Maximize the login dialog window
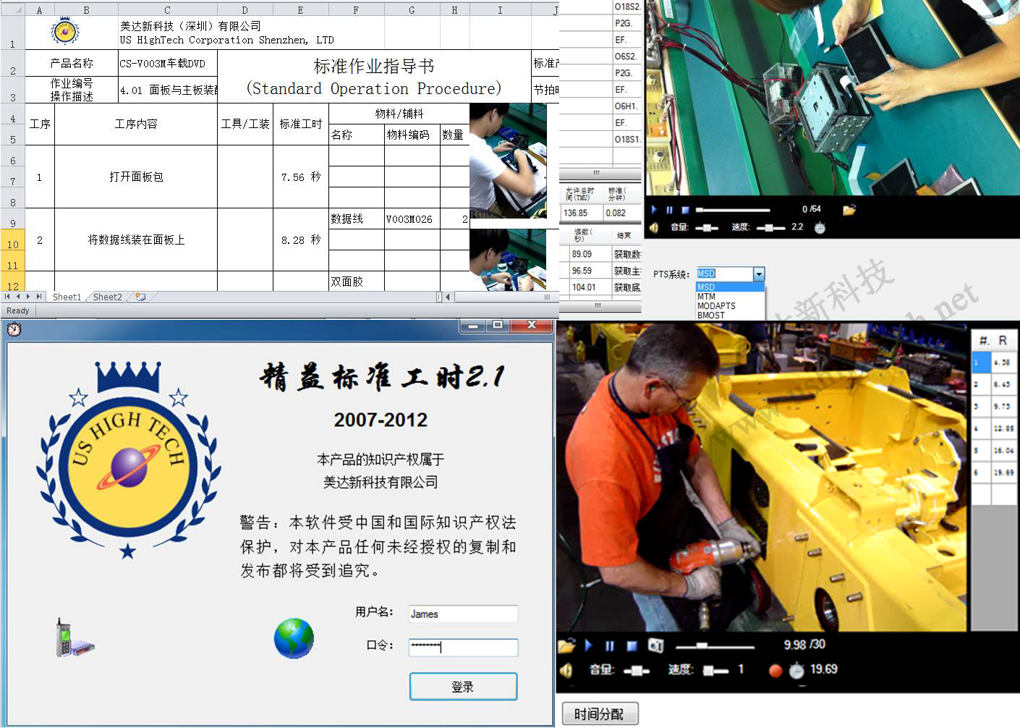 498,326
